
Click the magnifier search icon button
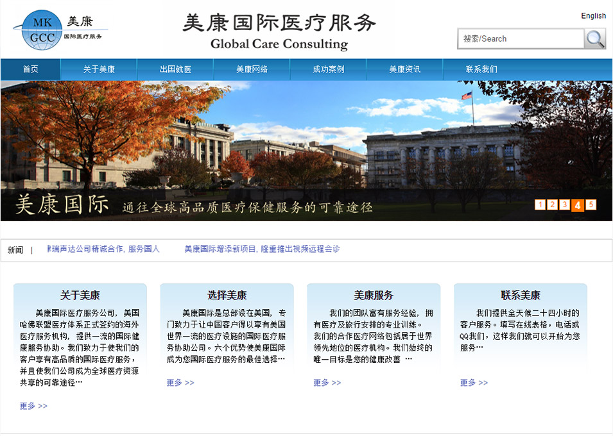tap(594, 38)
